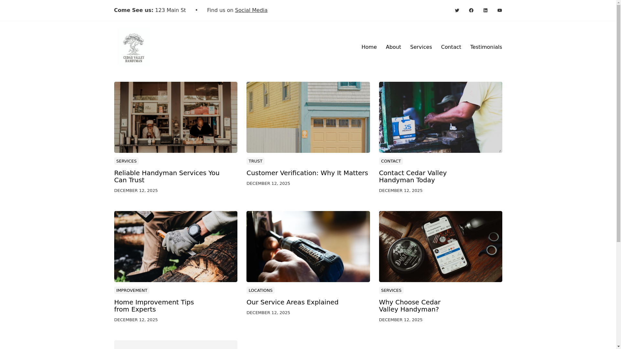Open 'Why Choose Cedar Valley Handyman?' post
621x349 pixels.
click(x=409, y=306)
